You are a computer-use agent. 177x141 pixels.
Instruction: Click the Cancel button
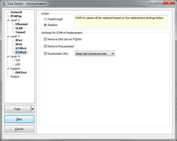[x=19, y=129]
